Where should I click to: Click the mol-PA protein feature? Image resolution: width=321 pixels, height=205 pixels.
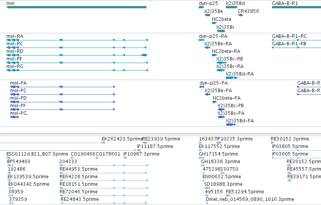coord(63,87)
